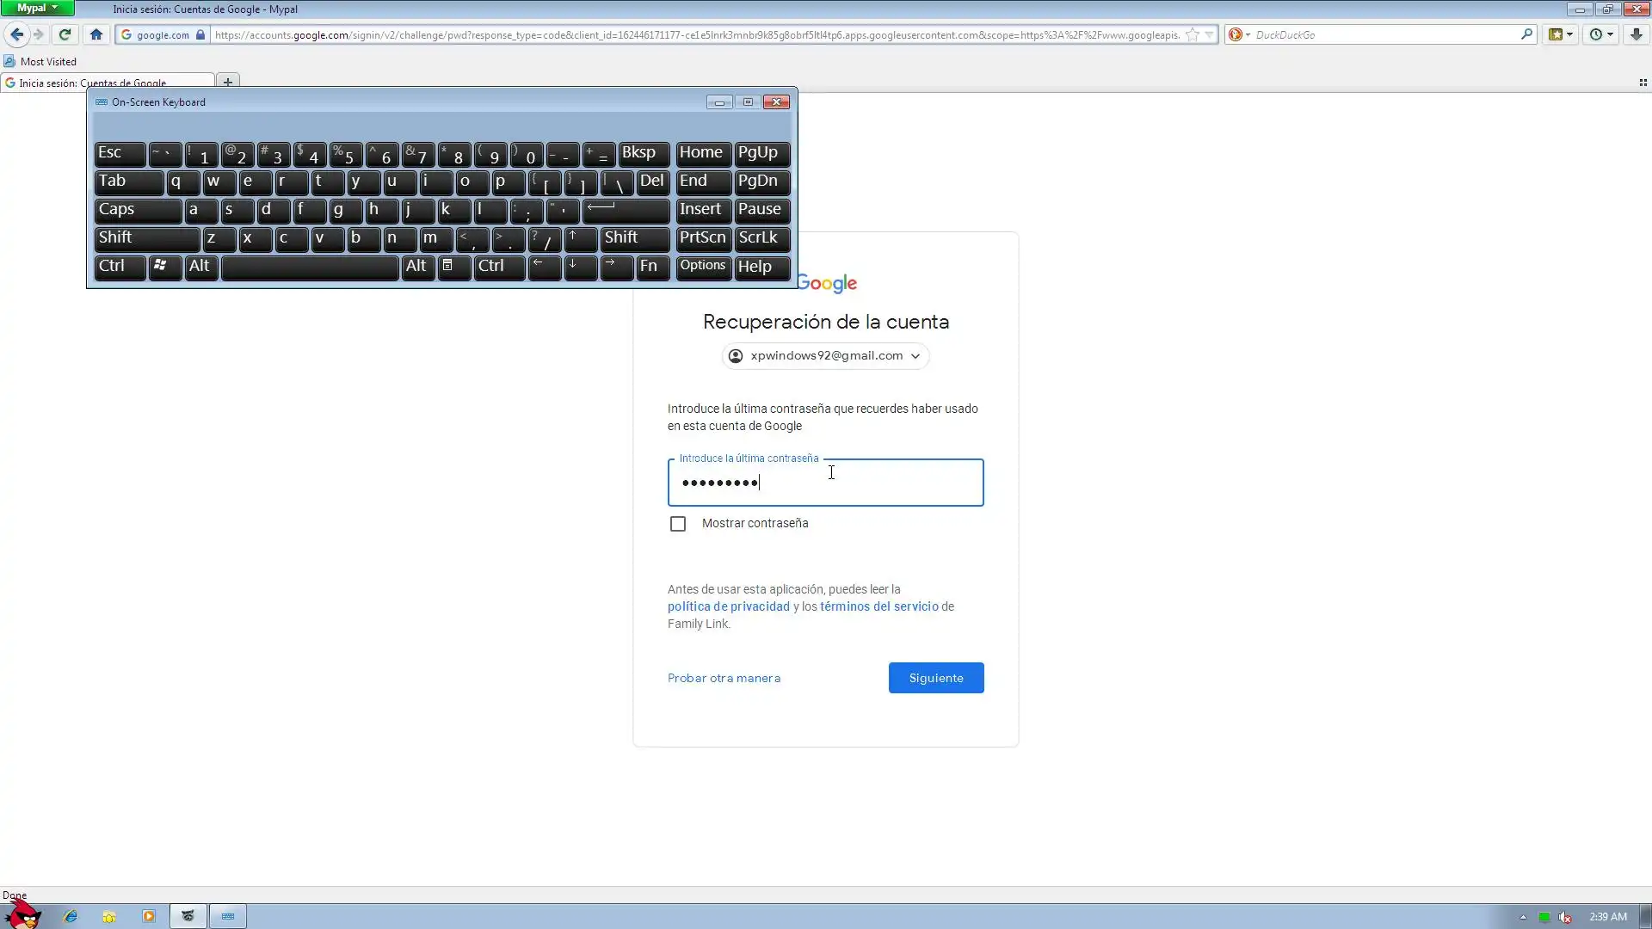Click the back navigation arrow
Image resolution: width=1652 pixels, height=929 pixels.
click(16, 34)
